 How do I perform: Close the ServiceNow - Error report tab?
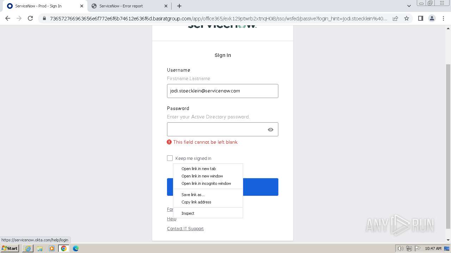(166, 6)
